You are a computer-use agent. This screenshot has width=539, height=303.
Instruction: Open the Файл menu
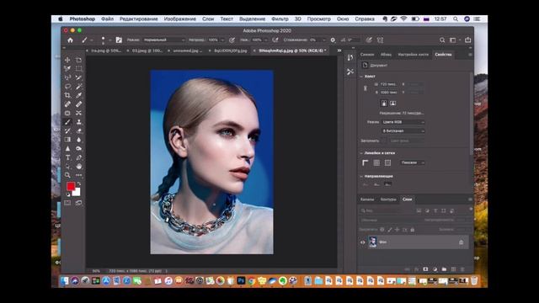[107, 19]
